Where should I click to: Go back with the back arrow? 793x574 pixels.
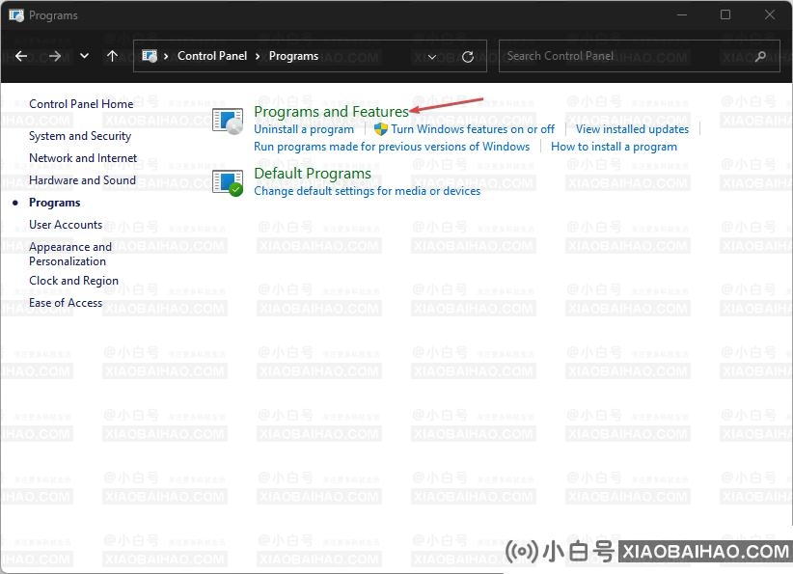(21, 56)
